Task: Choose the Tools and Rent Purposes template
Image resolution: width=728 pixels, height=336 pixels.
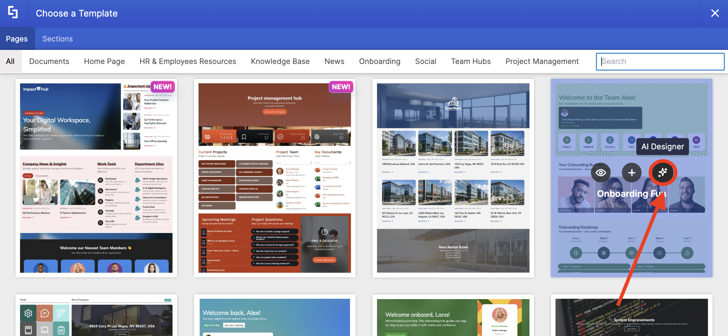Action: [x=96, y=315]
